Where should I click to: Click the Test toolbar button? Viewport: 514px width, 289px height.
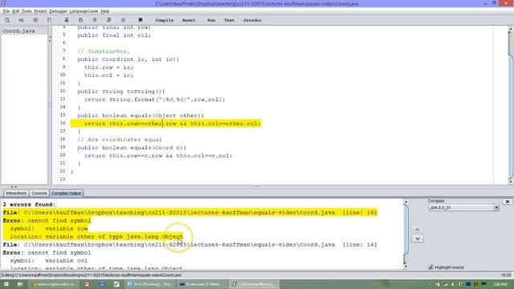point(229,20)
